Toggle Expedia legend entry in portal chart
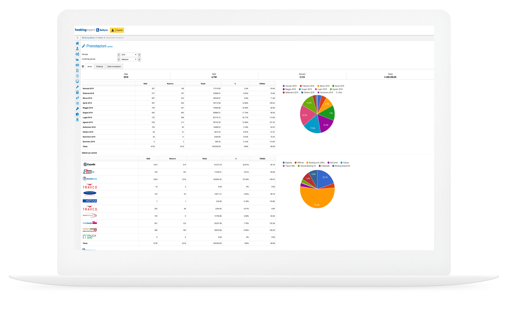The height and width of the screenshot is (313, 508). (x=288, y=163)
